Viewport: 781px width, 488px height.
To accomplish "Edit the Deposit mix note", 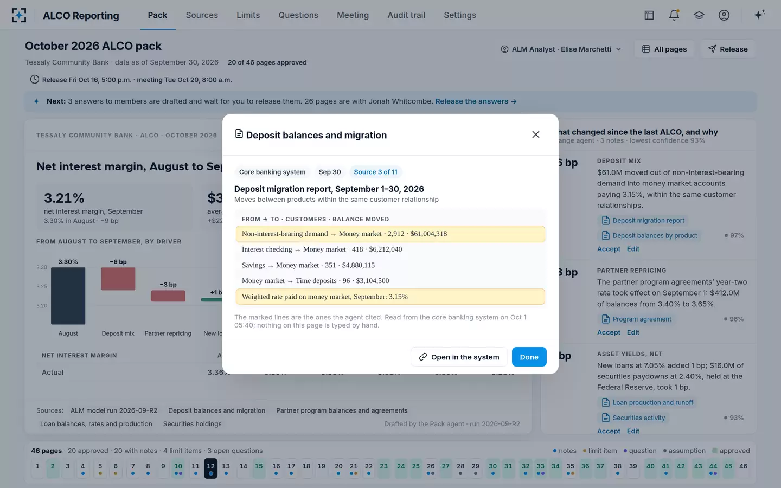I will click(x=633, y=249).
